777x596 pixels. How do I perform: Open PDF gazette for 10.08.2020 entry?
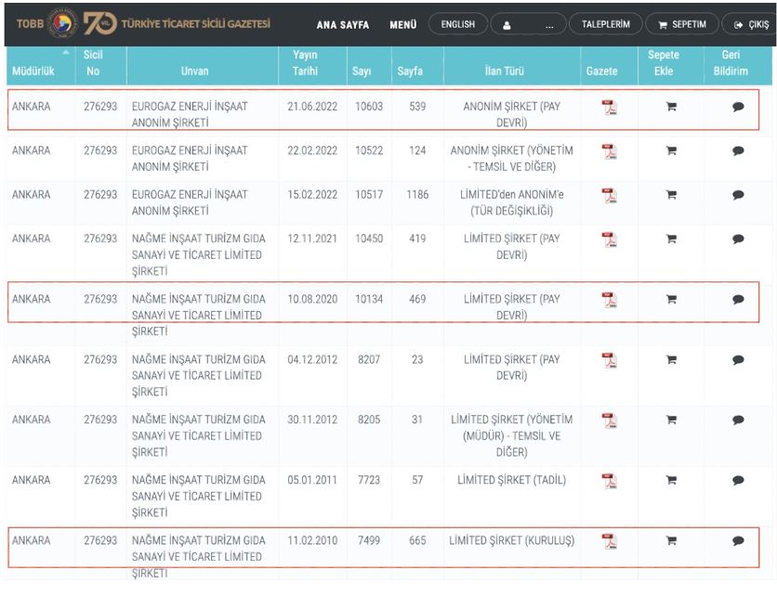(x=609, y=300)
